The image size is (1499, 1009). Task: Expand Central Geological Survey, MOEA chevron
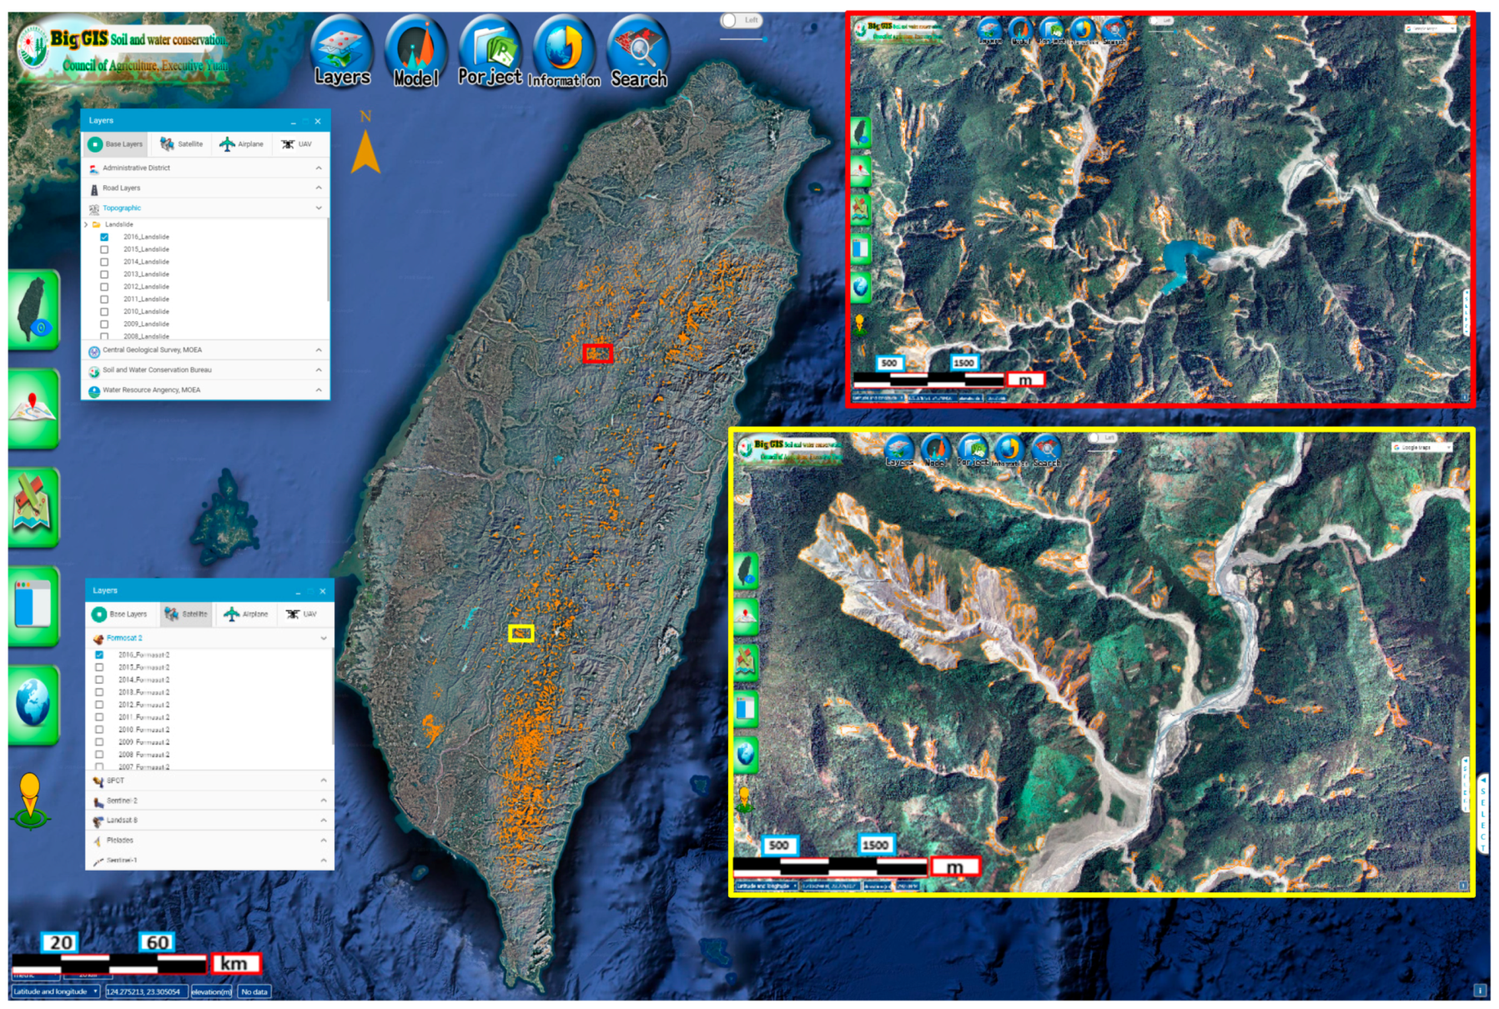tap(319, 350)
